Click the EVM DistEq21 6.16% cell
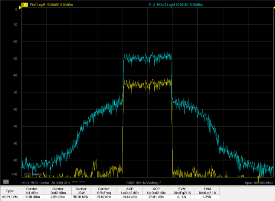Viewport: 275px width, 201px height. (182, 197)
